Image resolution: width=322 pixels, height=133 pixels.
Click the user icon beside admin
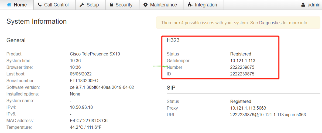303,5
